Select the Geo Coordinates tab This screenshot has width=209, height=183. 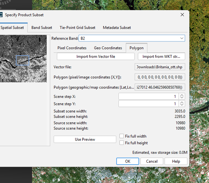click(108, 48)
